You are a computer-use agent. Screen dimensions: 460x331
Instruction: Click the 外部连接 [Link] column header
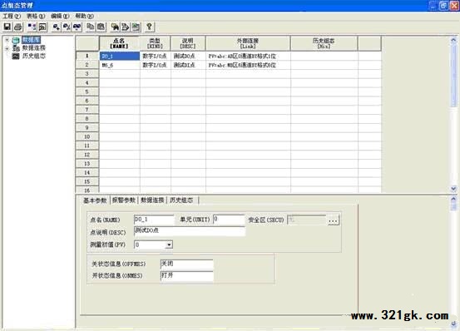click(x=248, y=43)
